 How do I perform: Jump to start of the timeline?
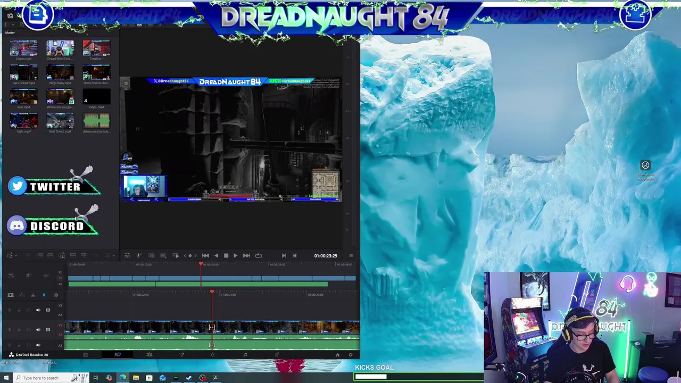(x=205, y=255)
